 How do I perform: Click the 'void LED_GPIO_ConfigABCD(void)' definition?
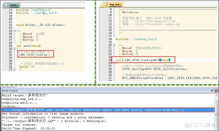click(x=143, y=60)
